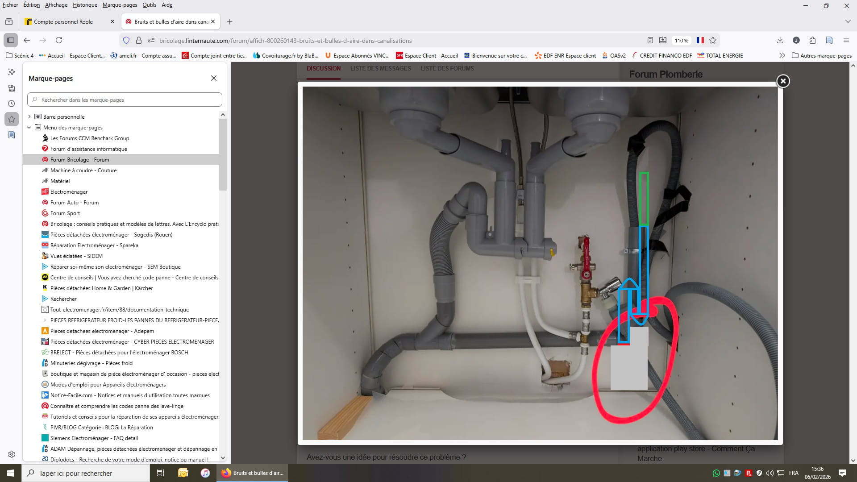Viewport: 857px width, 482px height.
Task: Focus the Rechercher dans les marque-pages field
Action: 125,100
